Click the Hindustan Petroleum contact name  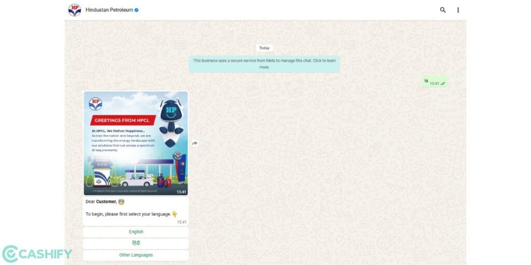(x=109, y=10)
